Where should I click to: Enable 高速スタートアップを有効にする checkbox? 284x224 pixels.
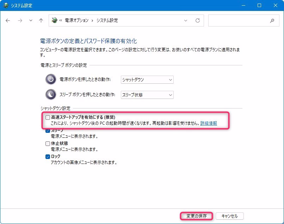click(48, 117)
